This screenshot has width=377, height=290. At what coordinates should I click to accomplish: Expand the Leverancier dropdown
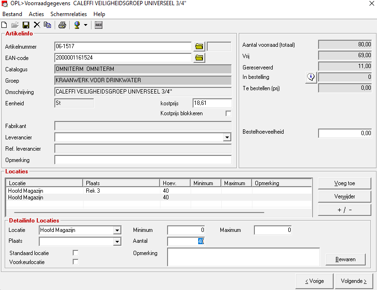227,137
